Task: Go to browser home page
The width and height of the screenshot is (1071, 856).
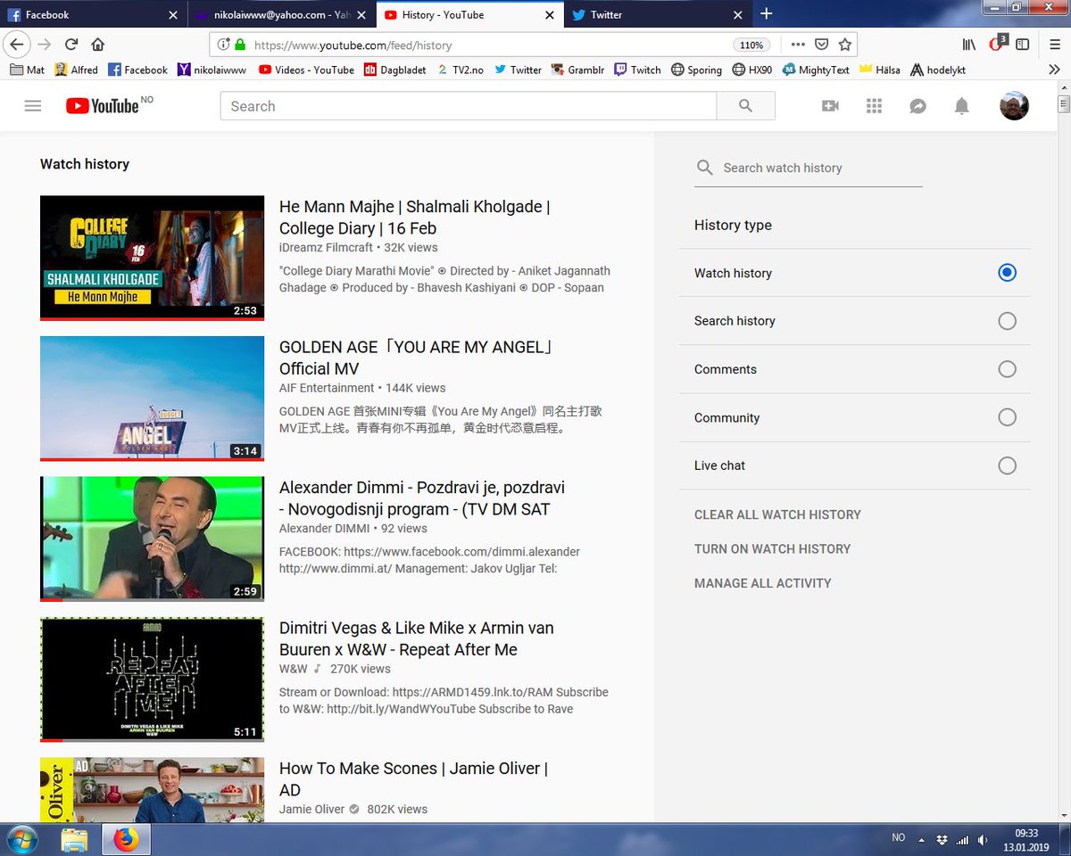Action: 97,45
